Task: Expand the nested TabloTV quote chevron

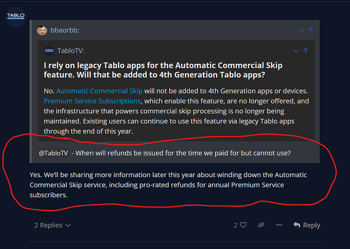Action: (x=296, y=51)
